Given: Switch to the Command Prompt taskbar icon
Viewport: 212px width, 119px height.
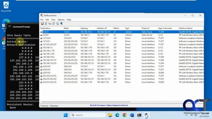Looking at the screenshot, I should pyautogui.click(x=139, y=115).
